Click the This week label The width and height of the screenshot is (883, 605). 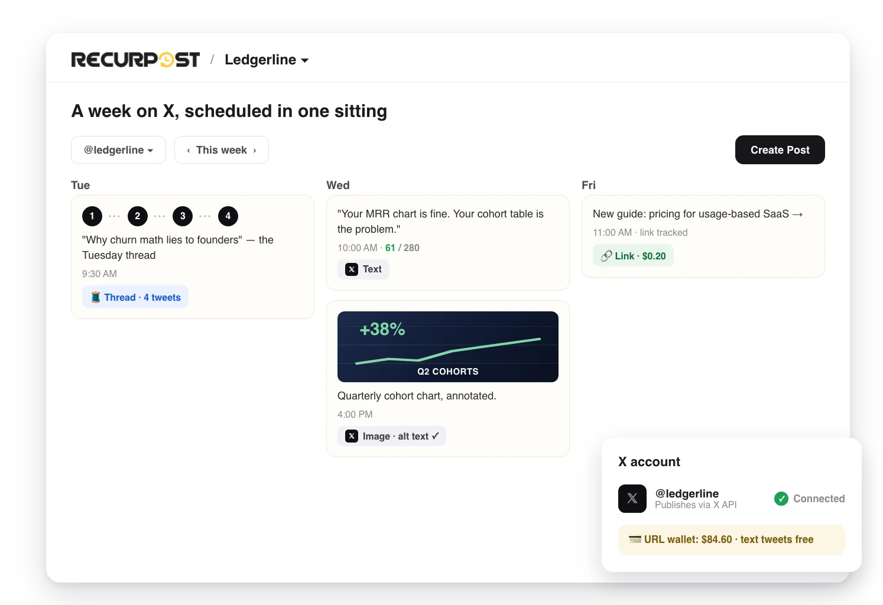click(222, 150)
